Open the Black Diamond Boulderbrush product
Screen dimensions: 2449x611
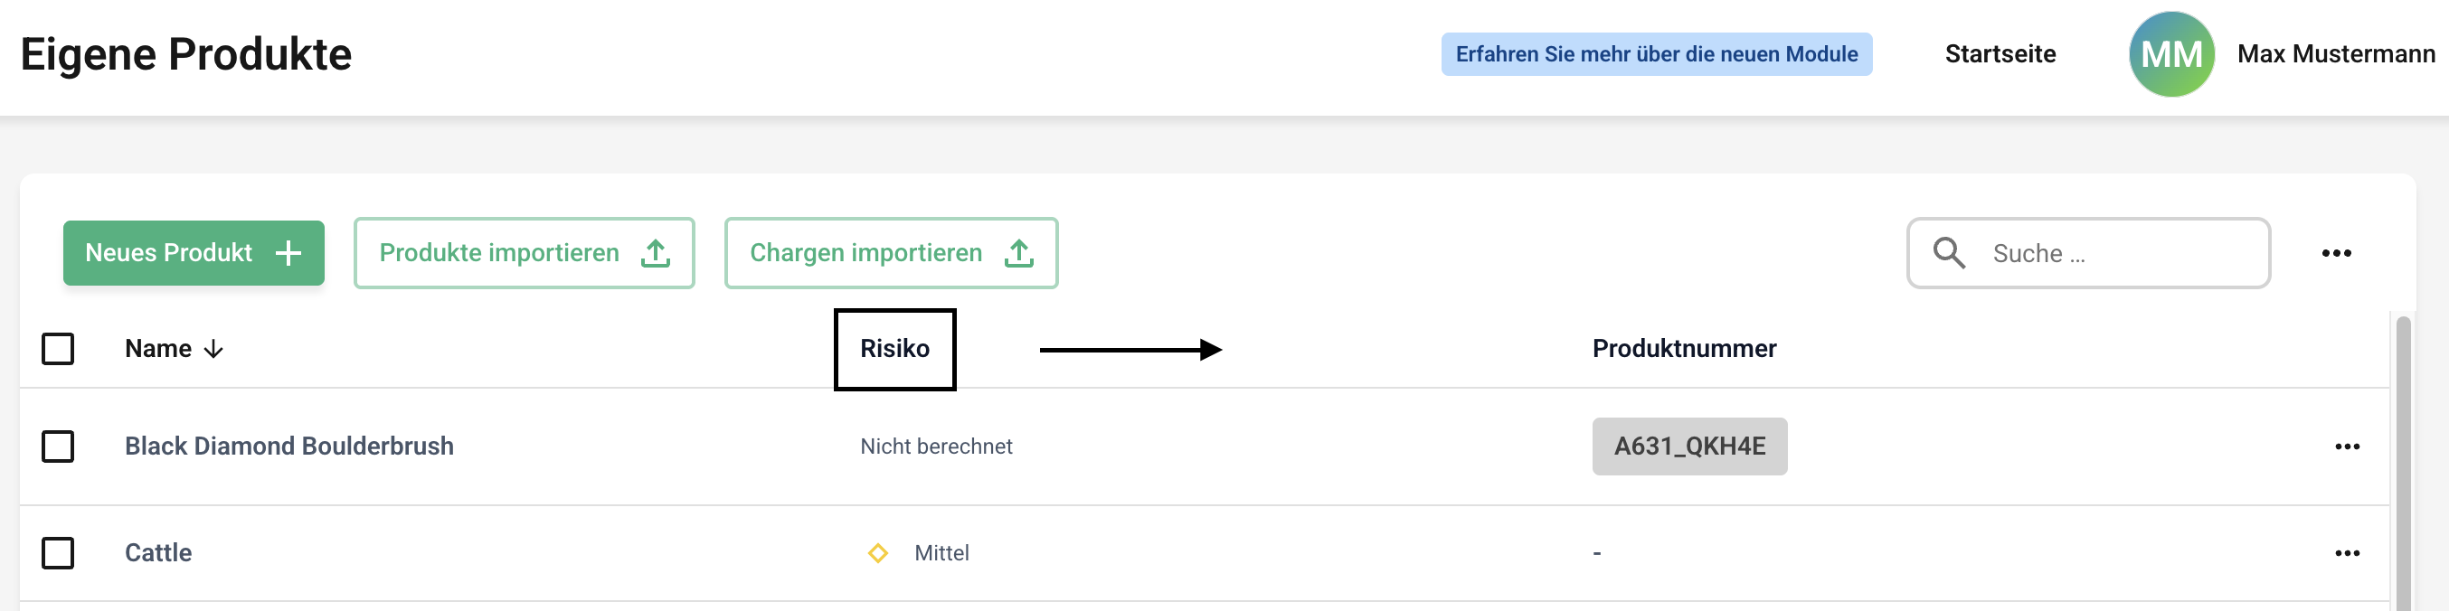point(289,446)
